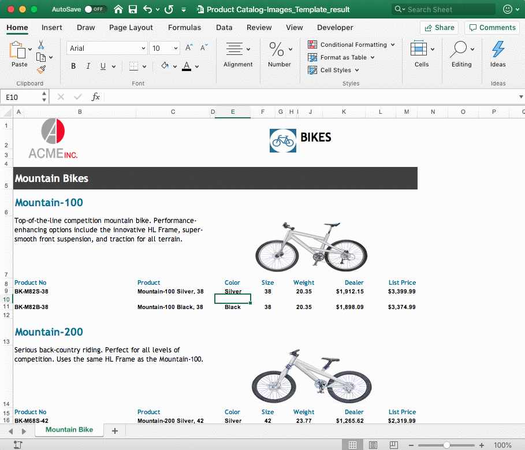The width and height of the screenshot is (525, 450).
Task: Click the Conditional Formatting icon
Action: tap(312, 44)
